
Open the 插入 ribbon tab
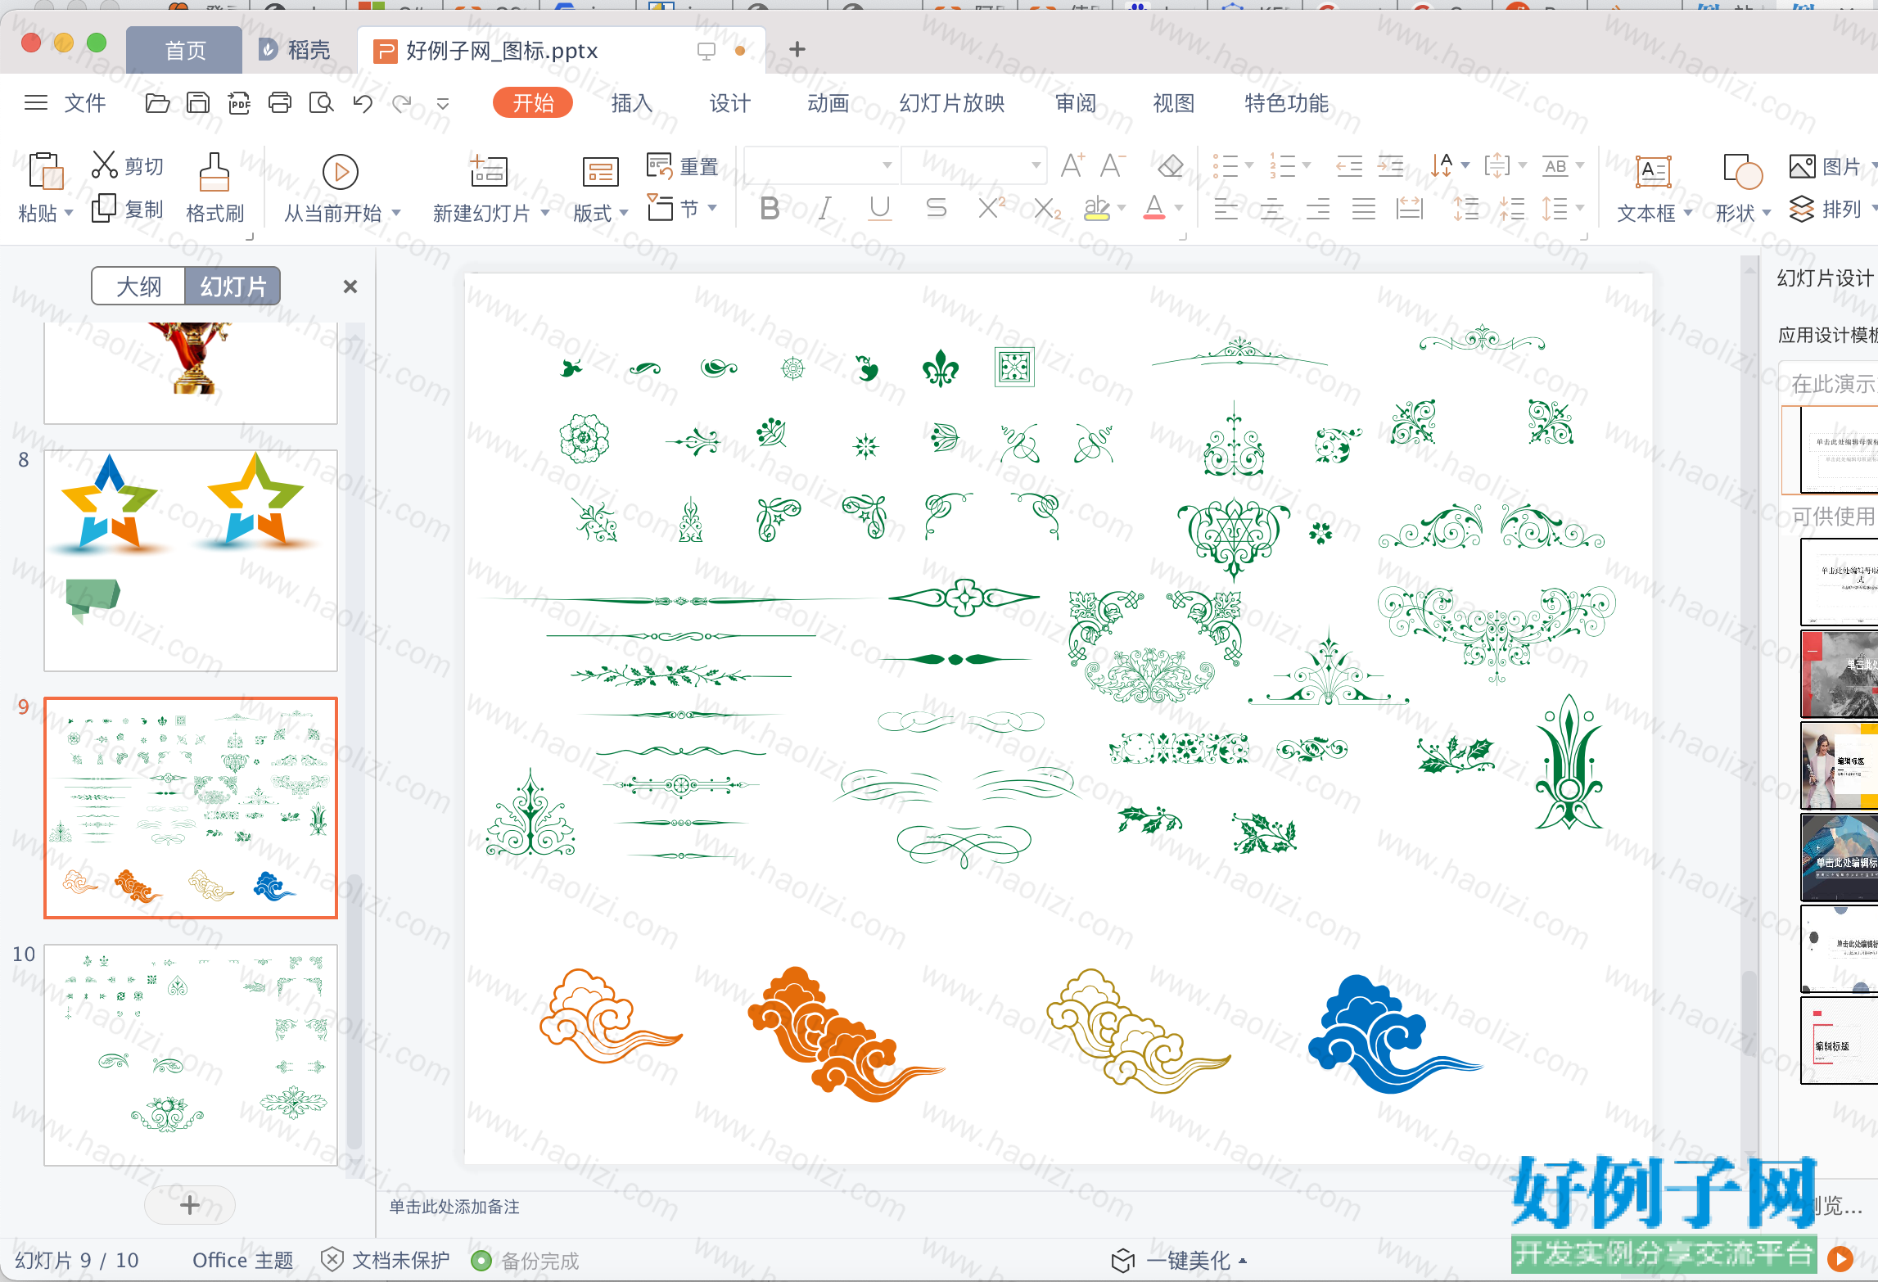coord(632,103)
